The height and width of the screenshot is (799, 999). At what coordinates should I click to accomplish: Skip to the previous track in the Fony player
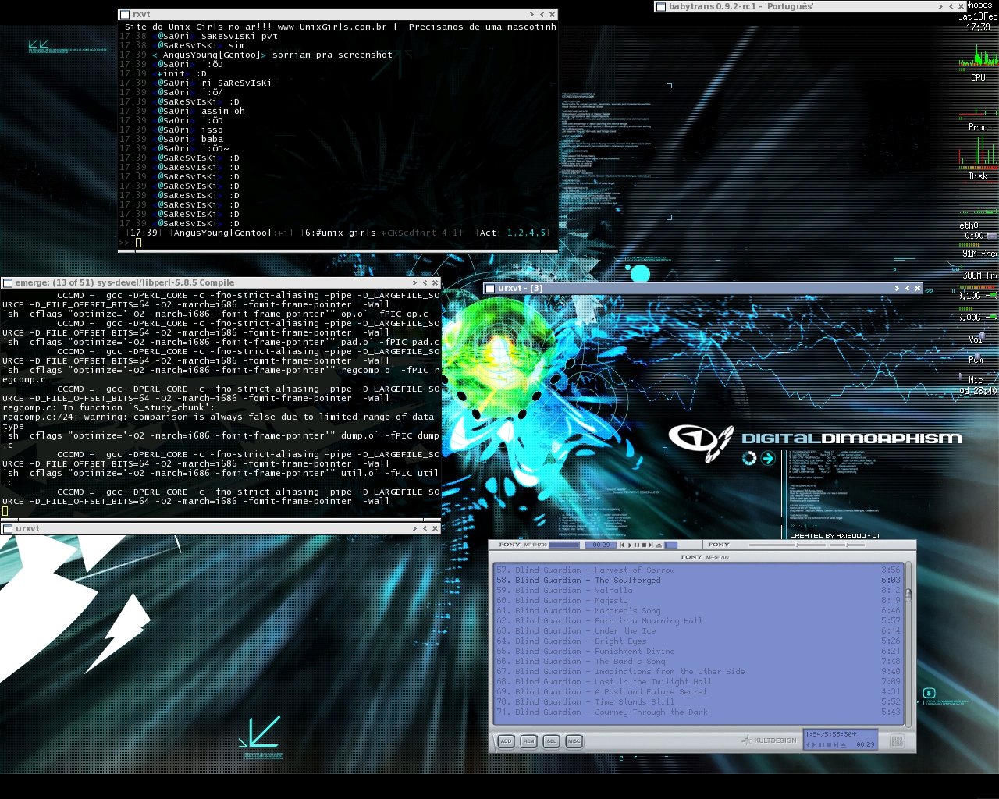pos(622,545)
